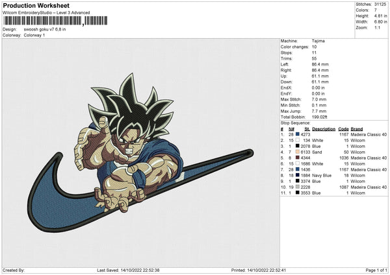Select the Zoom value 1:1

[x=377, y=27]
